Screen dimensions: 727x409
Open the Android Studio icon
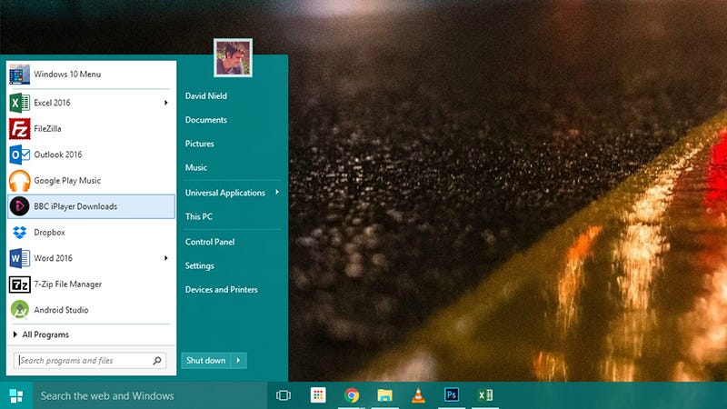19,310
